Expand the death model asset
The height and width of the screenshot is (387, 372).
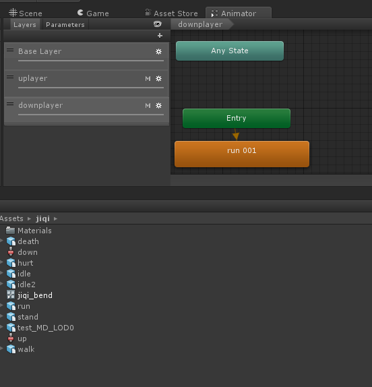click(x=1, y=241)
